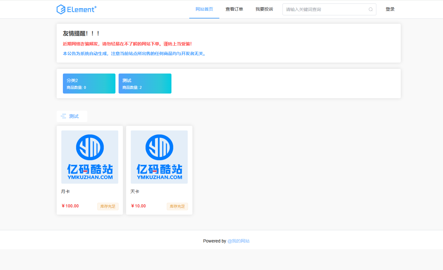Click the YM circular logo on 月卡 card
The image size is (443, 270).
[90, 147]
